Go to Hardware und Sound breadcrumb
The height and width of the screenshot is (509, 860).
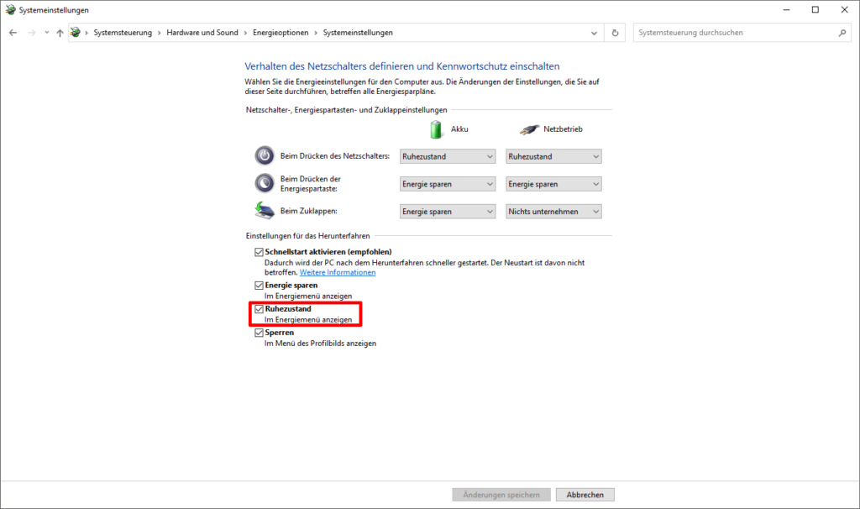coord(202,33)
